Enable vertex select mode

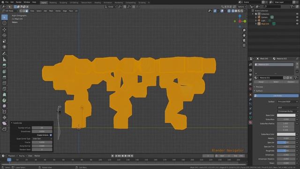pyautogui.click(x=21, y=11)
